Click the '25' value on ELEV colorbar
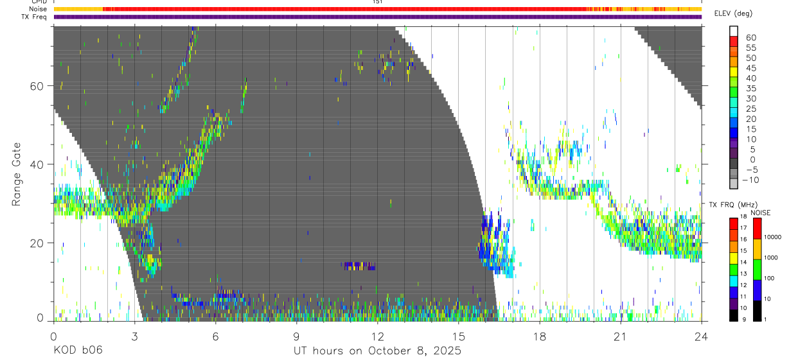The width and height of the screenshot is (789, 364). (752, 109)
